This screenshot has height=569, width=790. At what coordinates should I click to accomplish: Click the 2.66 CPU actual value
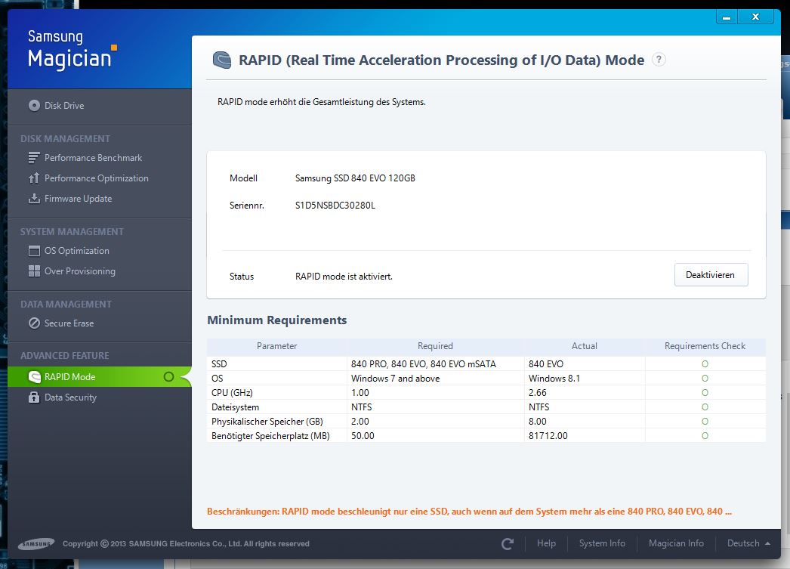538,393
